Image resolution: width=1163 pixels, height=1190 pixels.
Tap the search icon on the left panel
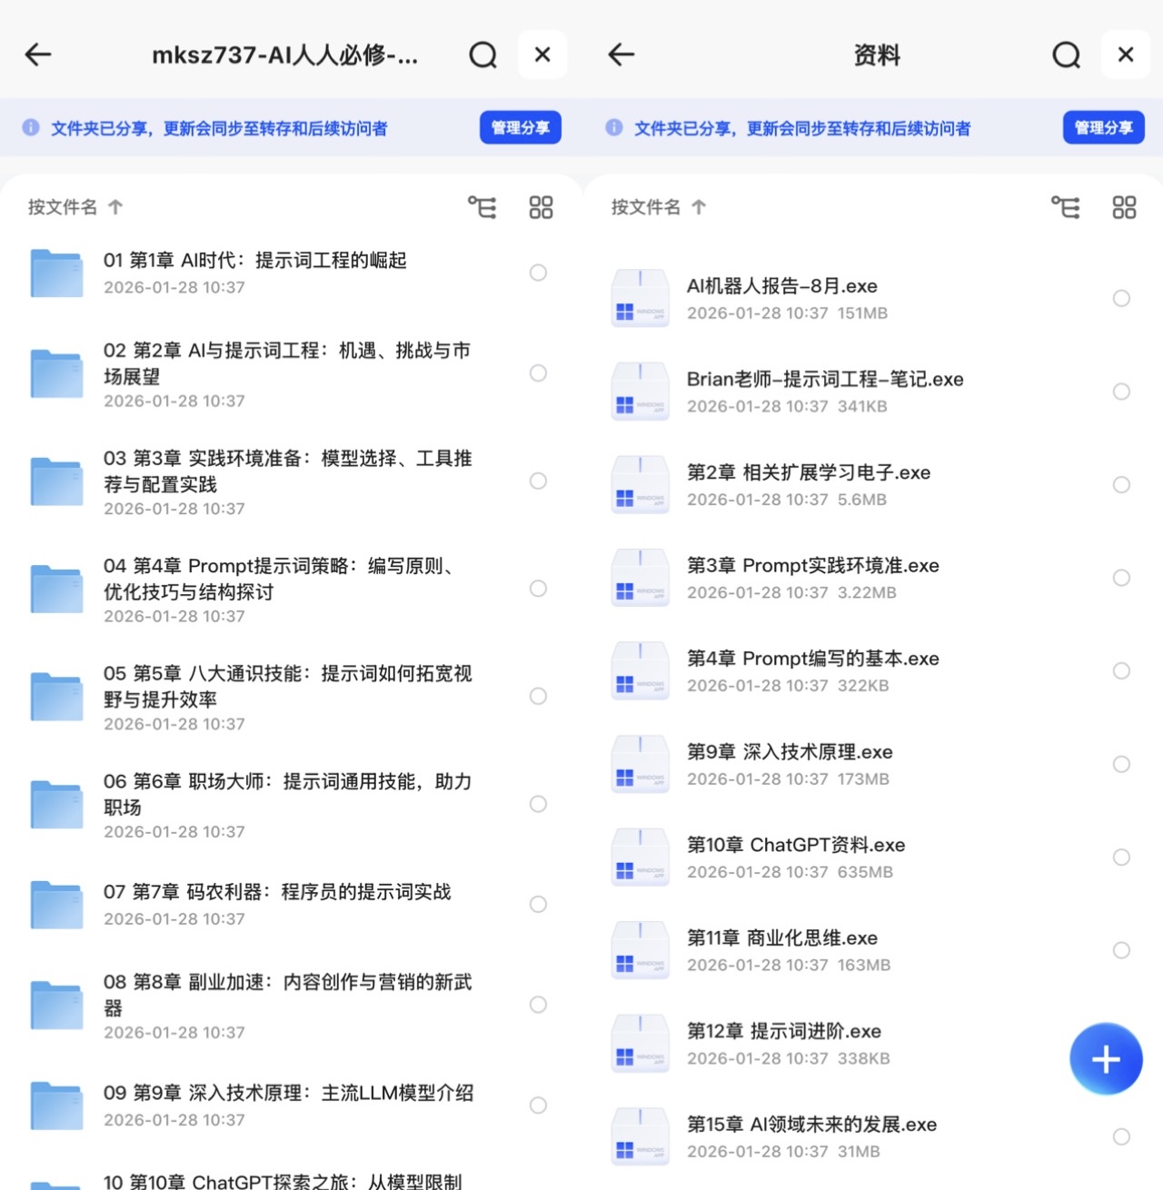point(482,55)
